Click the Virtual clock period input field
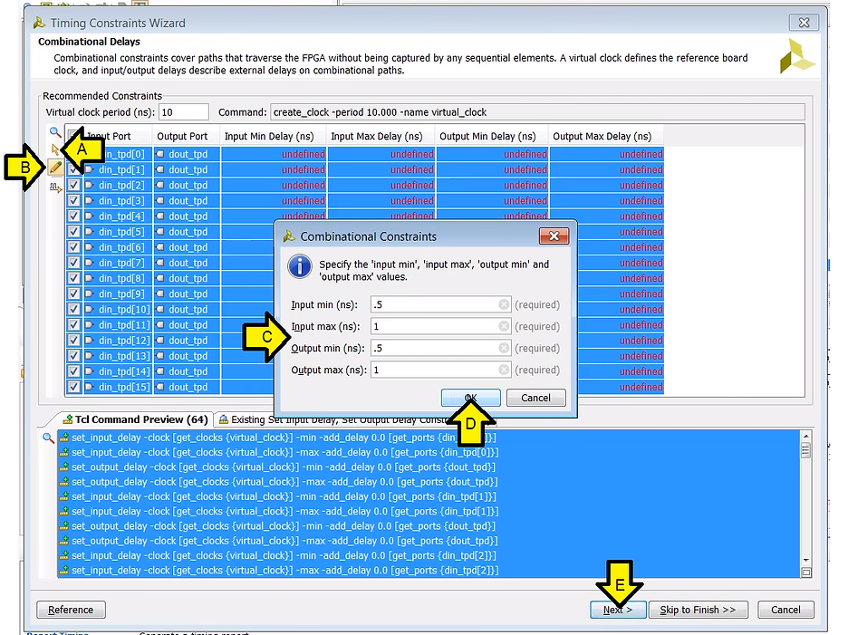 (x=183, y=112)
